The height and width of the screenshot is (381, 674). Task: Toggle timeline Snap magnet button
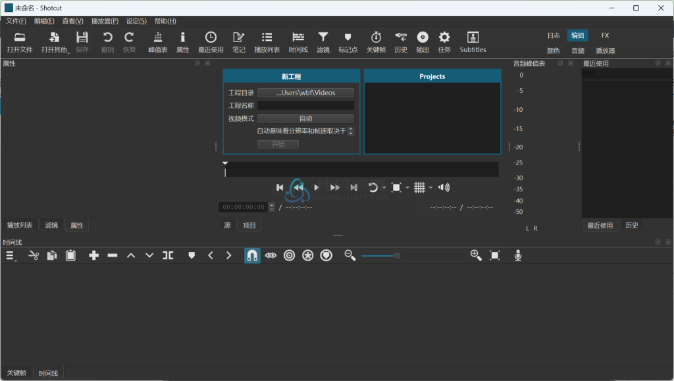pos(252,255)
